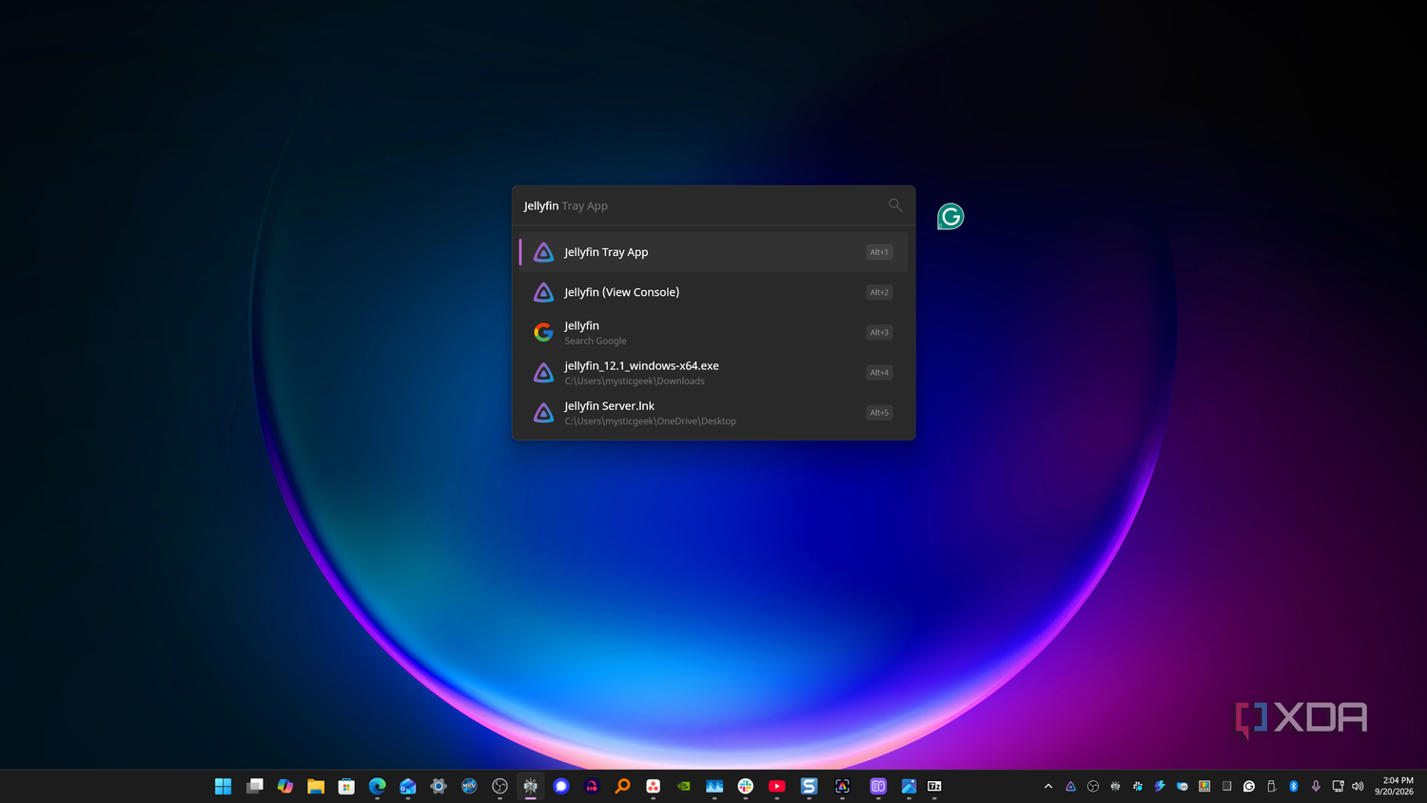Open MakeMKV from the taskbar

(469, 786)
